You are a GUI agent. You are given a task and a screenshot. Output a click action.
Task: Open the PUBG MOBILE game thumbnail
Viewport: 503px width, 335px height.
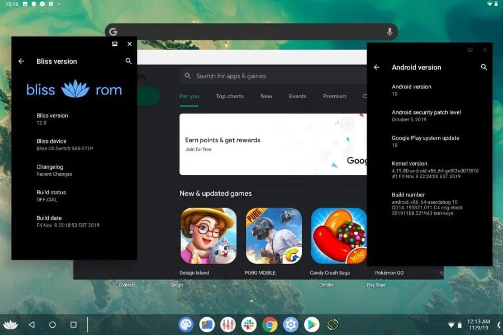click(x=274, y=236)
